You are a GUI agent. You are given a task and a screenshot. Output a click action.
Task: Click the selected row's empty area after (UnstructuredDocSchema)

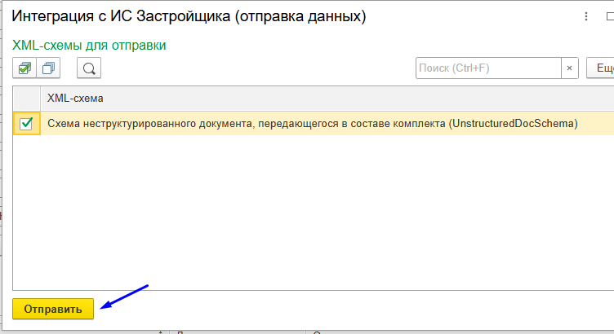(x=596, y=124)
